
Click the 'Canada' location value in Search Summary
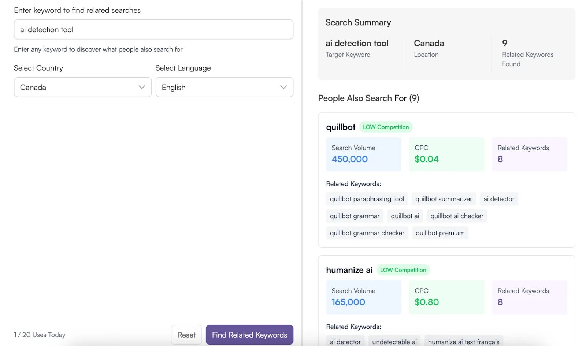point(429,43)
